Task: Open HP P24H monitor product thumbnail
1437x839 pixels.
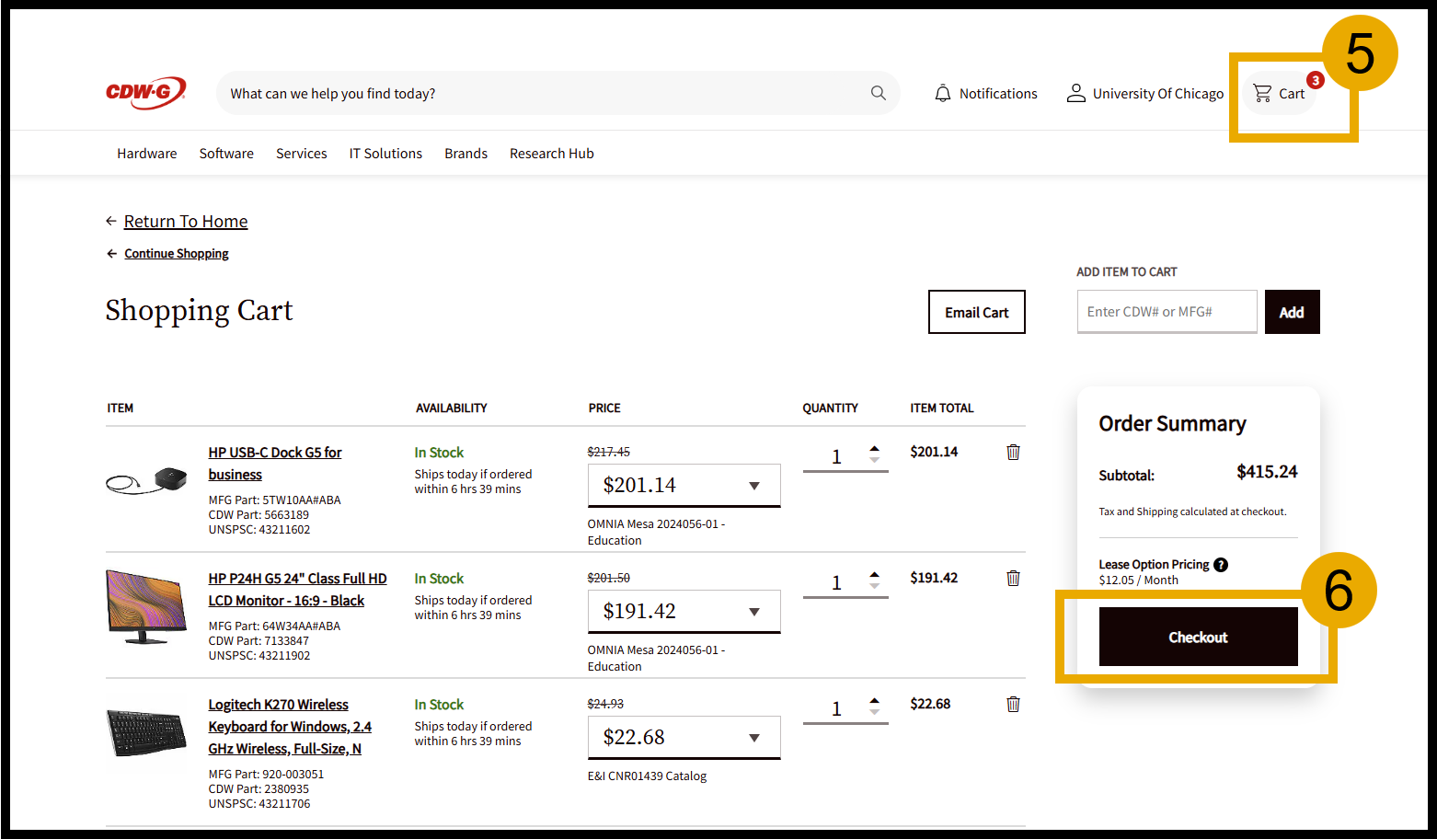Action: coord(146,606)
